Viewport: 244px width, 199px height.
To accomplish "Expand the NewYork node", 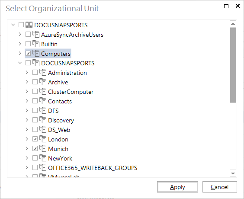I will point(27,158).
